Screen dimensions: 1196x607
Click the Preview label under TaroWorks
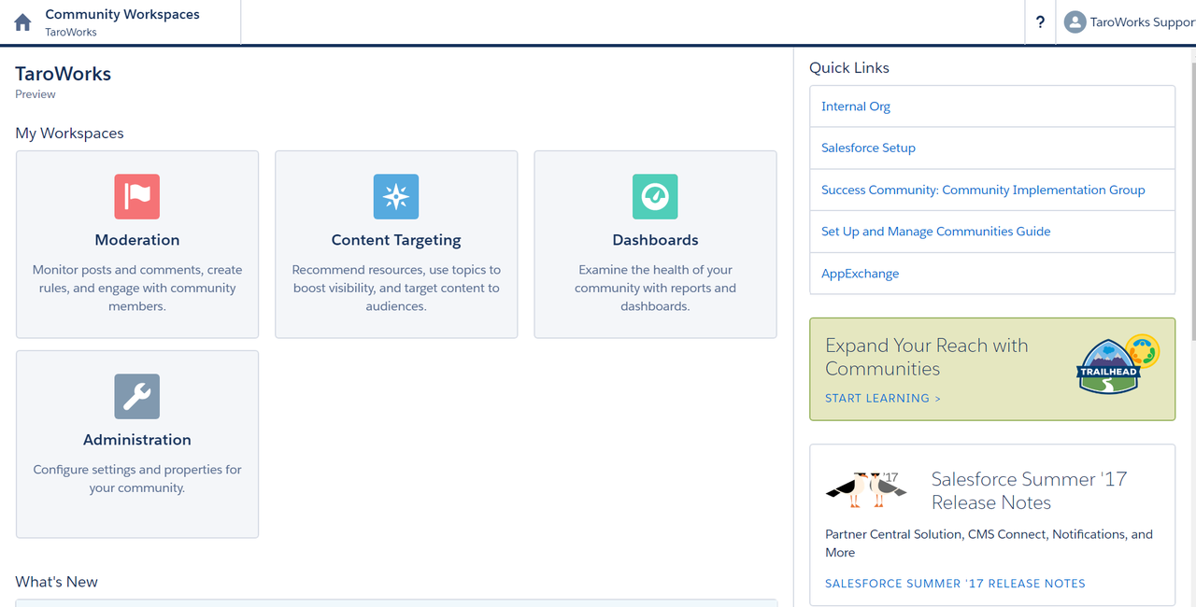36,94
